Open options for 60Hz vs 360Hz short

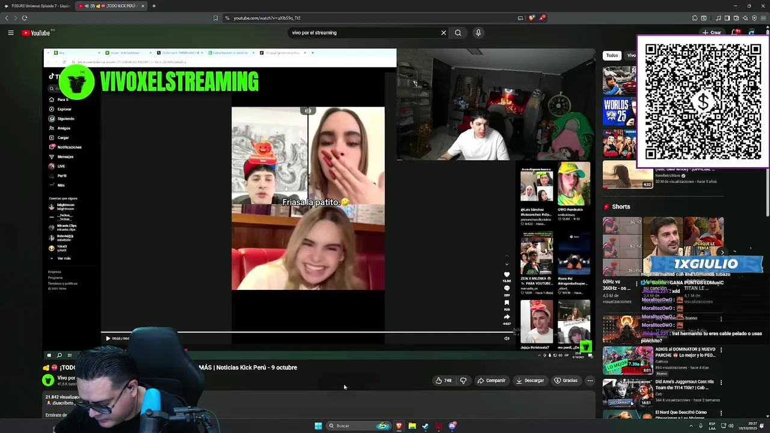636,283
